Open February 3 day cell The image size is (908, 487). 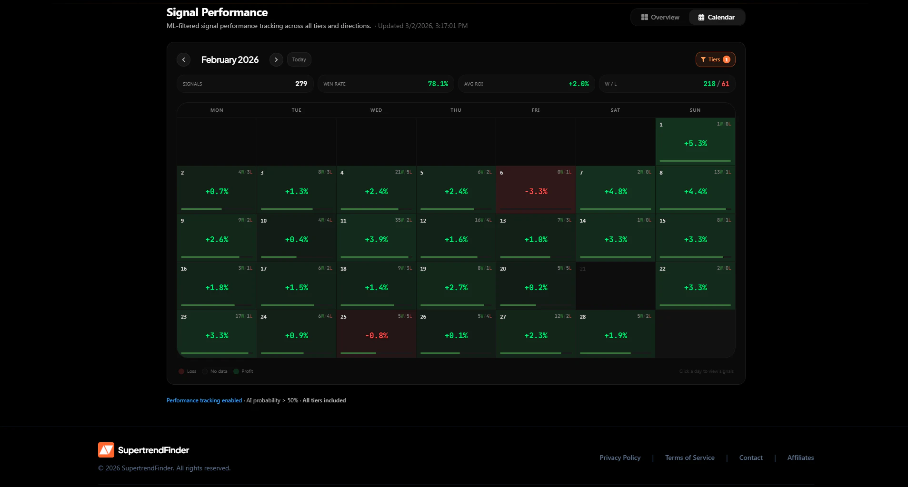pos(297,190)
